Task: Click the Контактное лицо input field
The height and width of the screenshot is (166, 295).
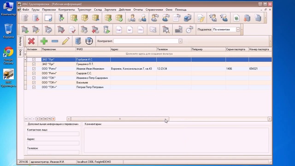Action: pos(53,134)
